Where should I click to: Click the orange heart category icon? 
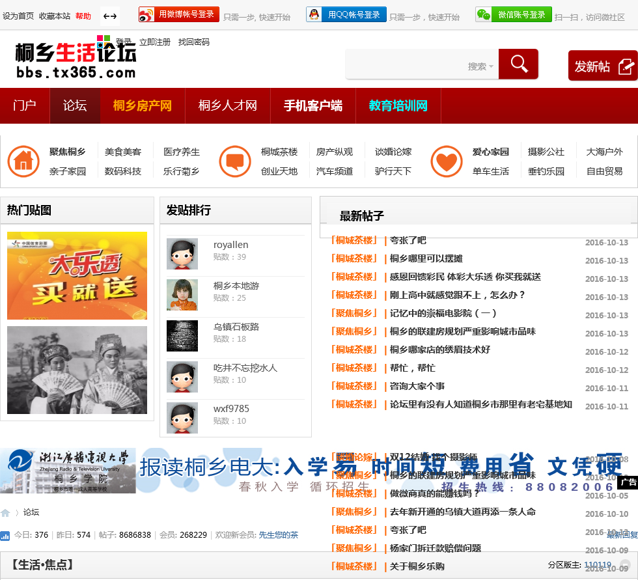point(447,161)
